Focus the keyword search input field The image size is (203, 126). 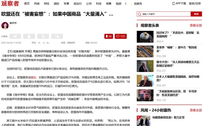coord(164,14)
